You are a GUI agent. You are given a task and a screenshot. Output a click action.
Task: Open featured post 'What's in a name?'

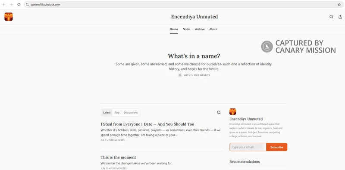coord(194,56)
